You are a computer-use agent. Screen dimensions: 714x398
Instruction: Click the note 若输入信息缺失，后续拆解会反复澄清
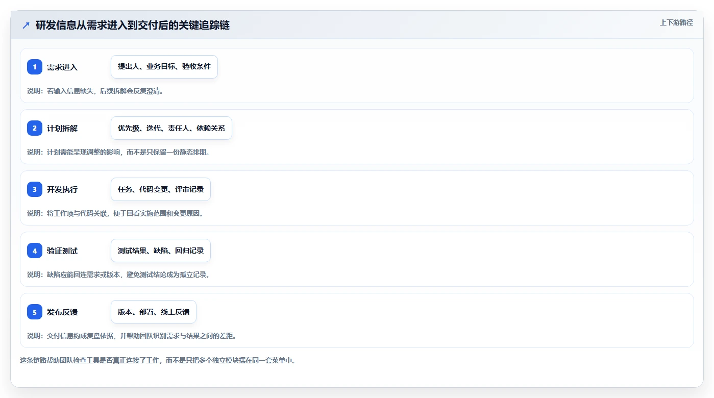click(x=95, y=91)
